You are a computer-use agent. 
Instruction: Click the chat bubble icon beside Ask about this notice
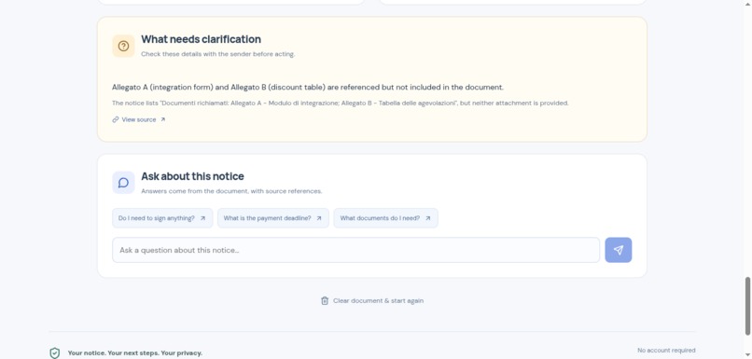point(123,183)
